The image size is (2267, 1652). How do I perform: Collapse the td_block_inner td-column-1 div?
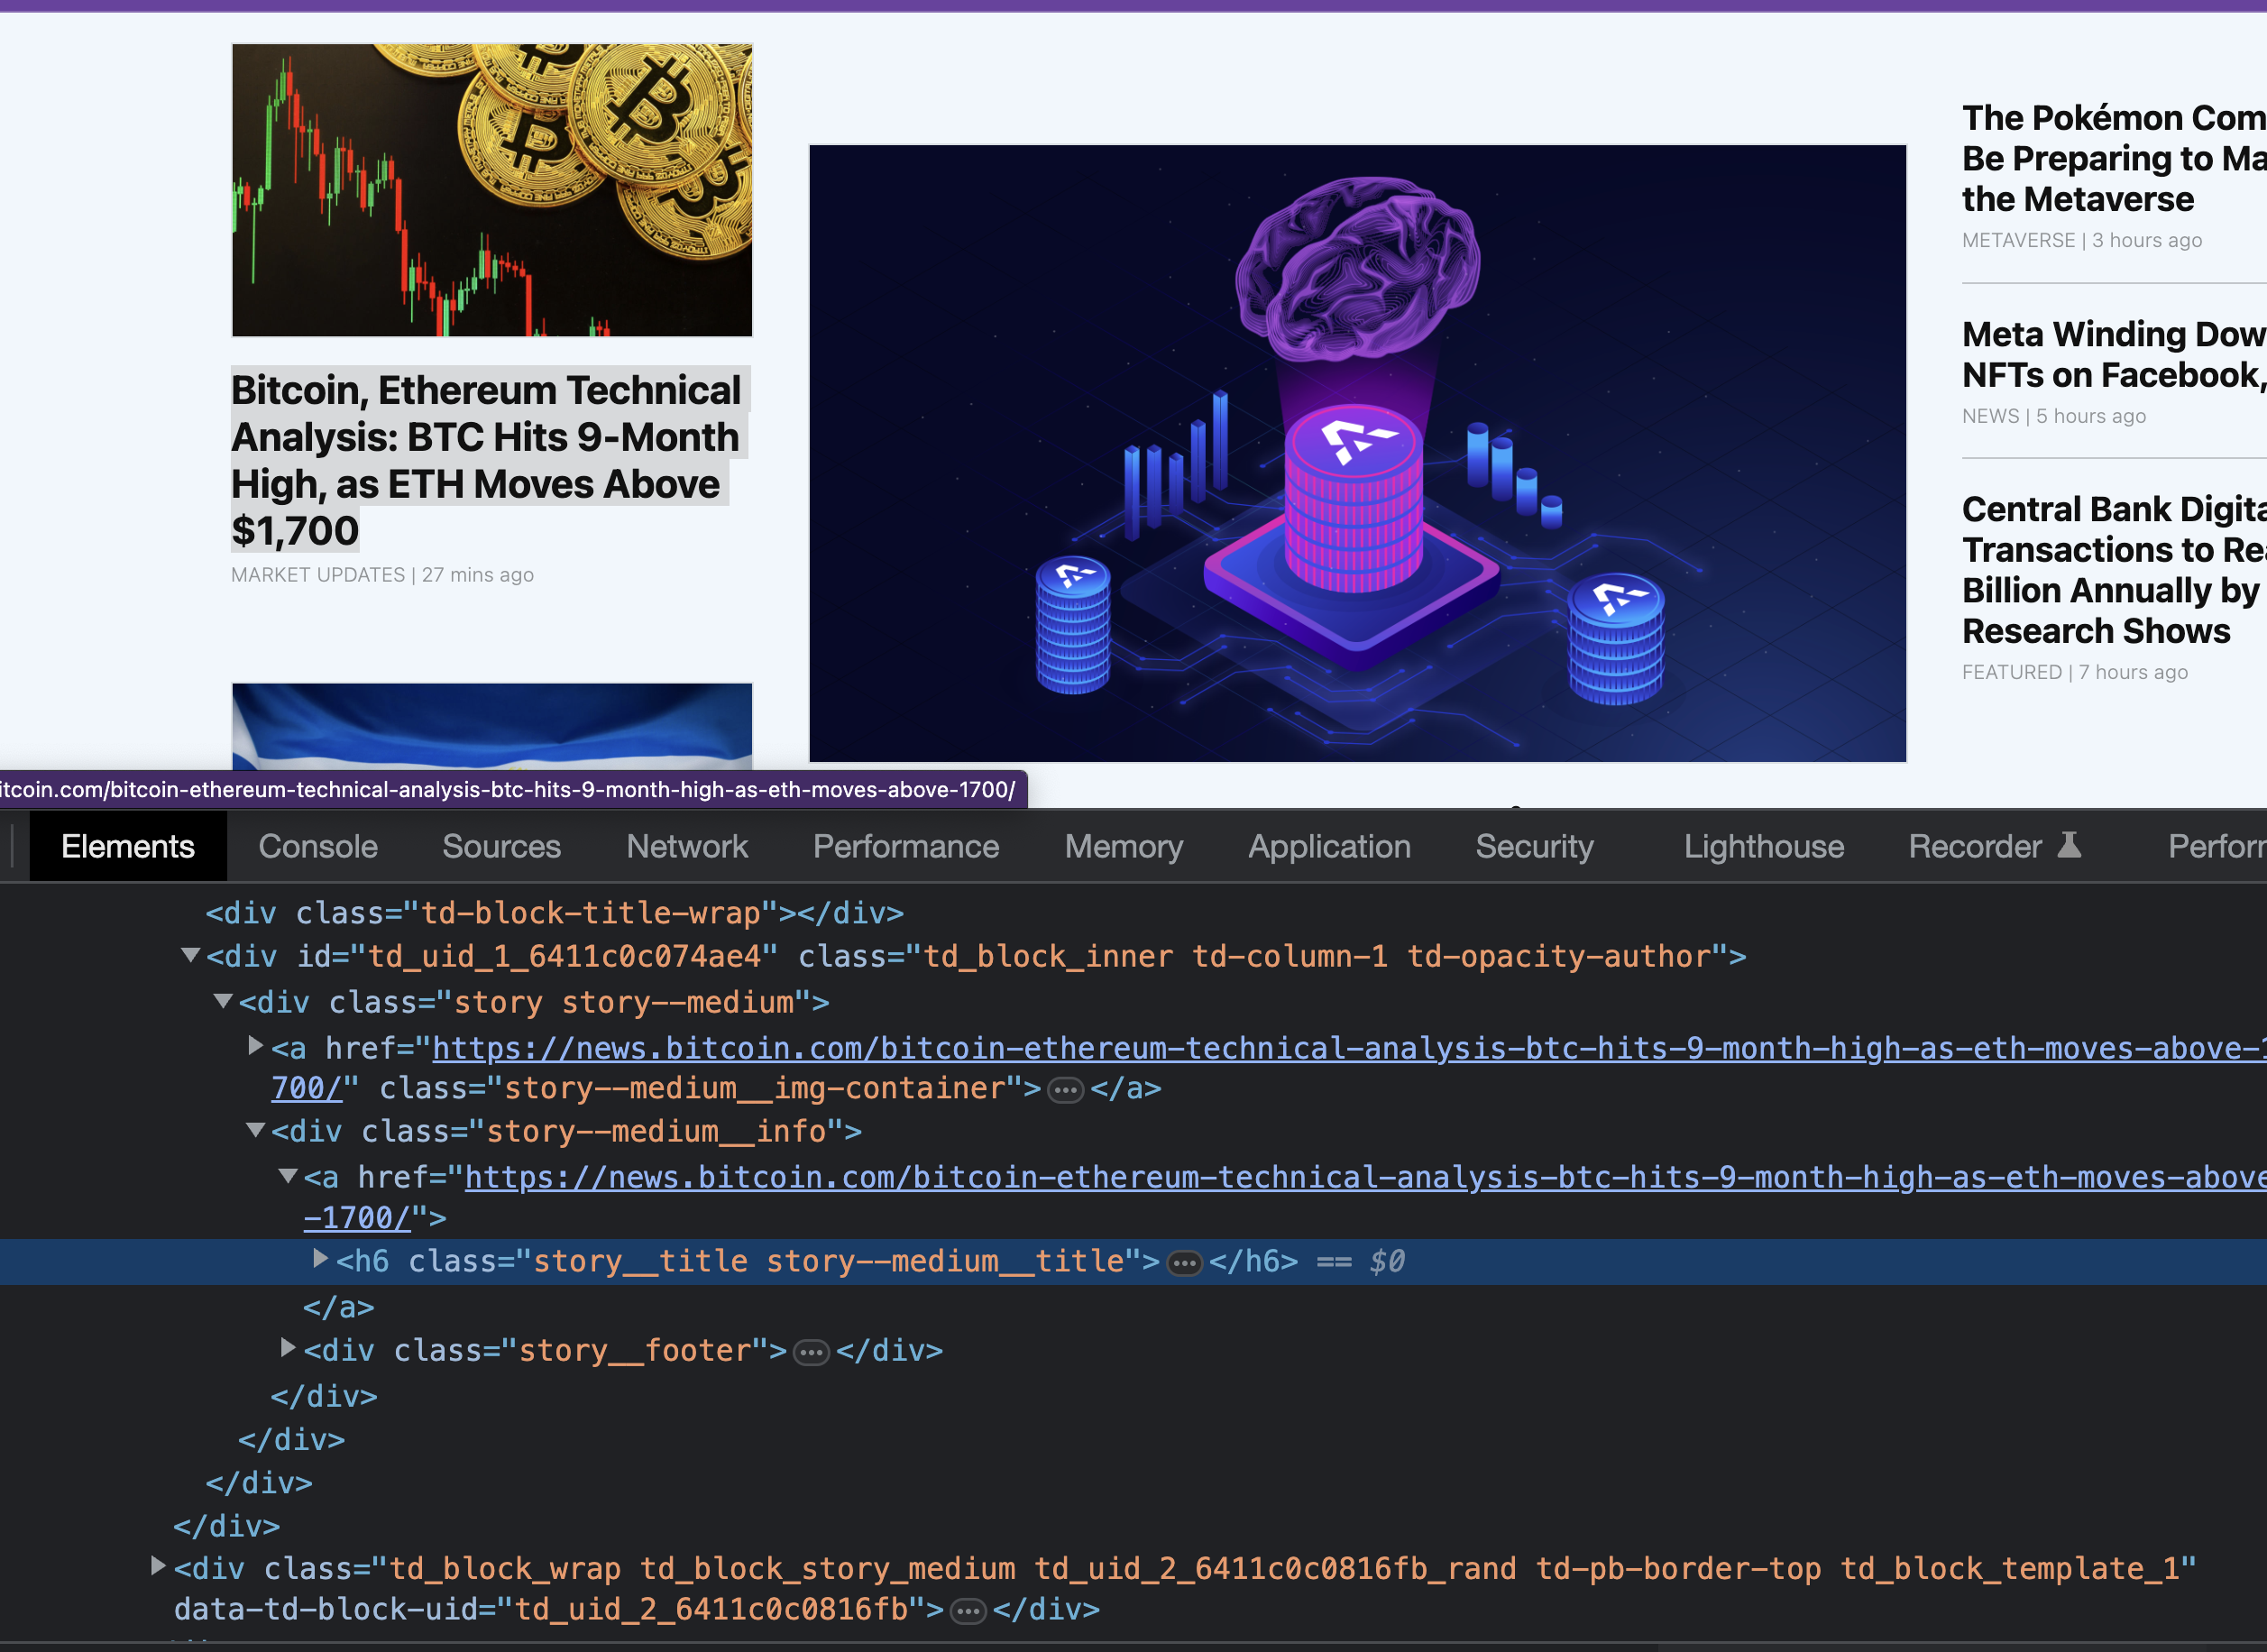190,955
